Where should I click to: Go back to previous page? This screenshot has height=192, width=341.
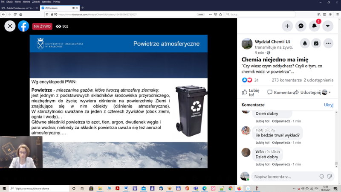(3, 15)
